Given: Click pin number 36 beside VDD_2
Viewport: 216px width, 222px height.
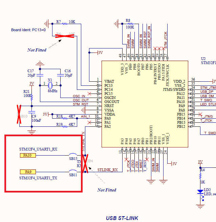Looking at the screenshot, I should click(x=193, y=79).
